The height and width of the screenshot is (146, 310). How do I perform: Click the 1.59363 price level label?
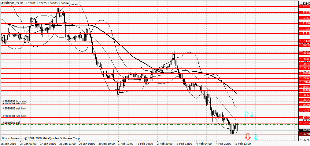point(305,78)
